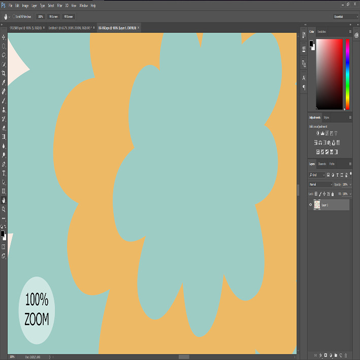Select the Horizontal Type tool
Viewport: 360px width, 360px height.
pos(4,173)
